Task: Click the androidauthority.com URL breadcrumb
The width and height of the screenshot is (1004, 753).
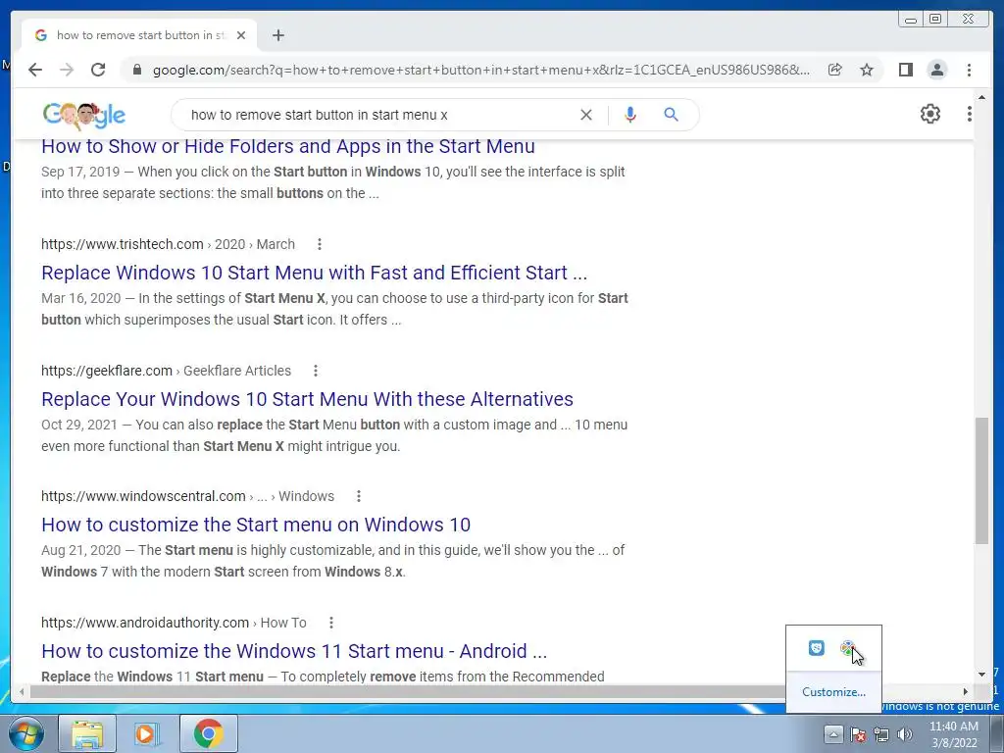Action: (175, 623)
